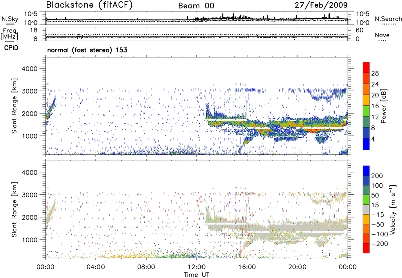Click the "12" label on power colorbar
The width and height of the screenshot is (402, 278).
click(375, 117)
